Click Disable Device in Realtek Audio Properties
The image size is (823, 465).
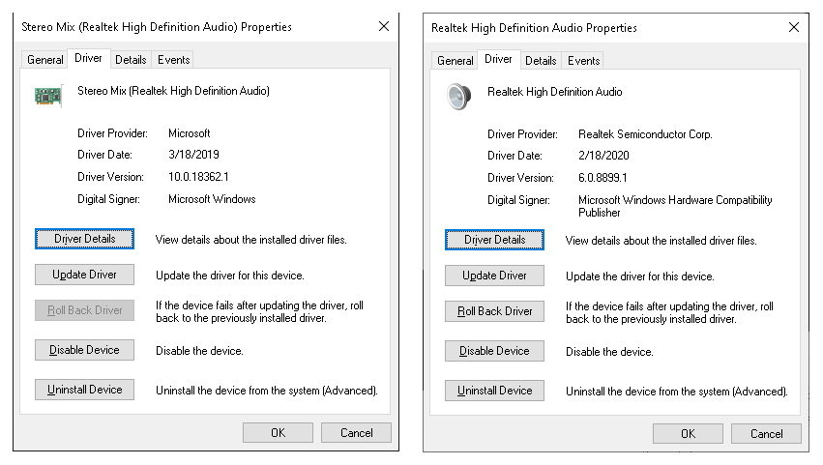[494, 351]
